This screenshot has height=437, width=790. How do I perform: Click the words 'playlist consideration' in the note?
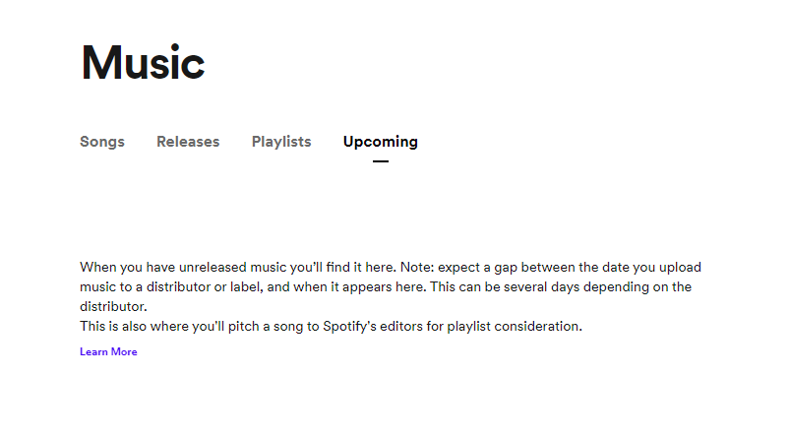514,326
